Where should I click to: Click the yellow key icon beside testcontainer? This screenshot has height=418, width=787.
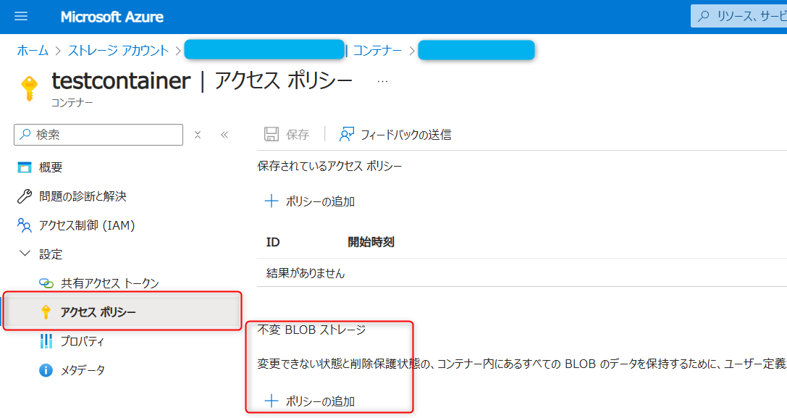coord(29,88)
